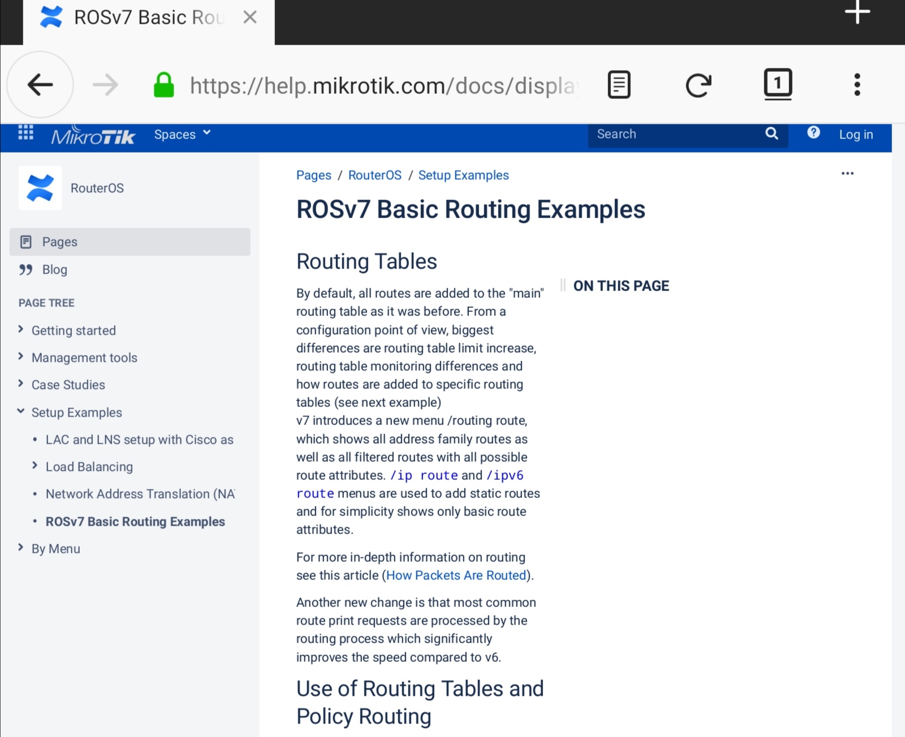Open Case Studies page in tree
This screenshot has width=905, height=737.
coord(68,385)
